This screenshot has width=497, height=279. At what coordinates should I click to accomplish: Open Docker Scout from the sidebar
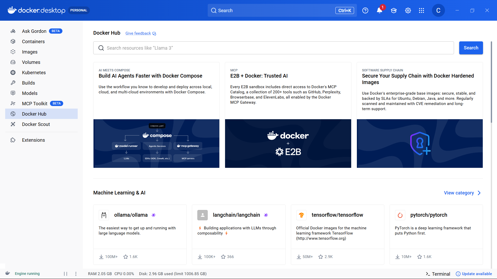(41, 124)
